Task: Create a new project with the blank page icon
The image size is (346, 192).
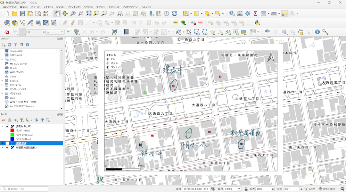Action: [x=7, y=13]
